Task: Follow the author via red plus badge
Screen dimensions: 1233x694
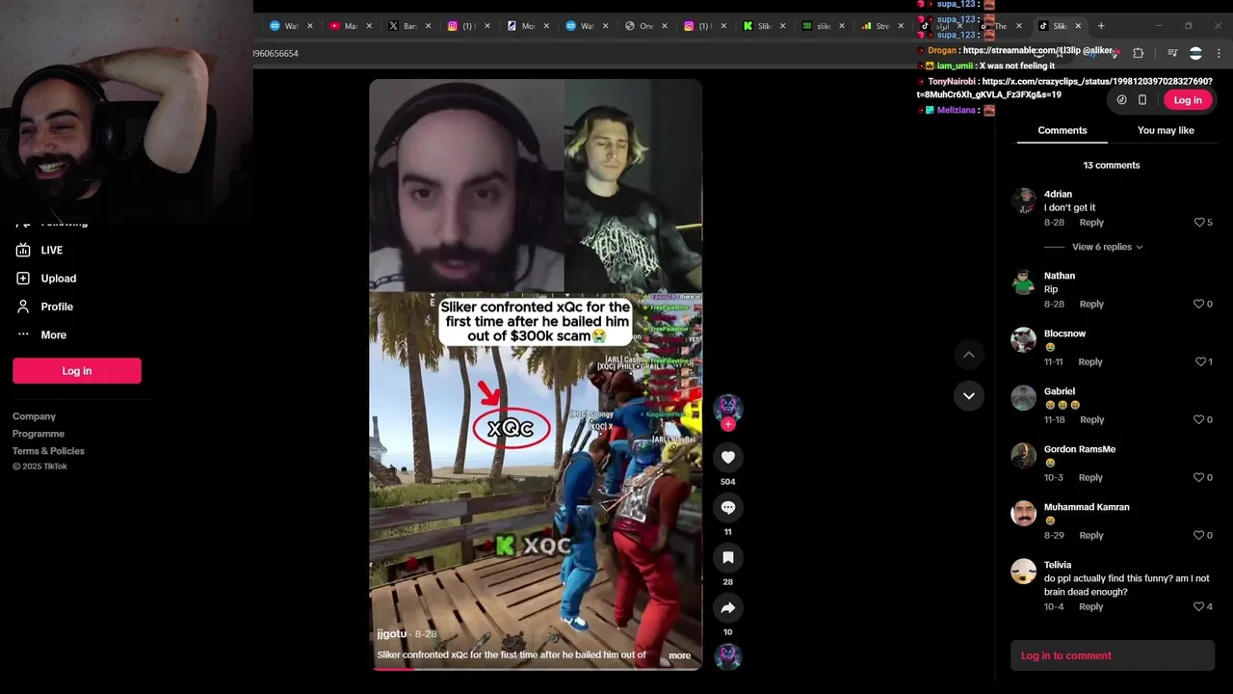Action: pos(727,424)
